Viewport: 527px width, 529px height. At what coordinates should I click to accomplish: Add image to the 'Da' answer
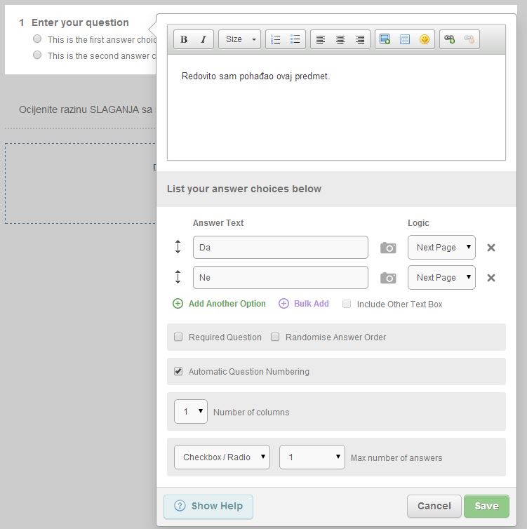click(x=388, y=248)
